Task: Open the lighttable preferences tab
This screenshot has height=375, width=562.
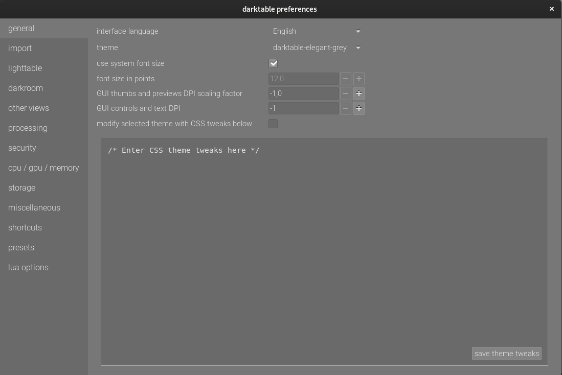Action: coord(44,68)
